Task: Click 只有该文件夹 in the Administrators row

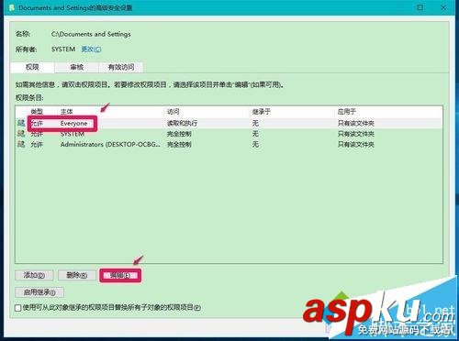Action: coord(356,144)
